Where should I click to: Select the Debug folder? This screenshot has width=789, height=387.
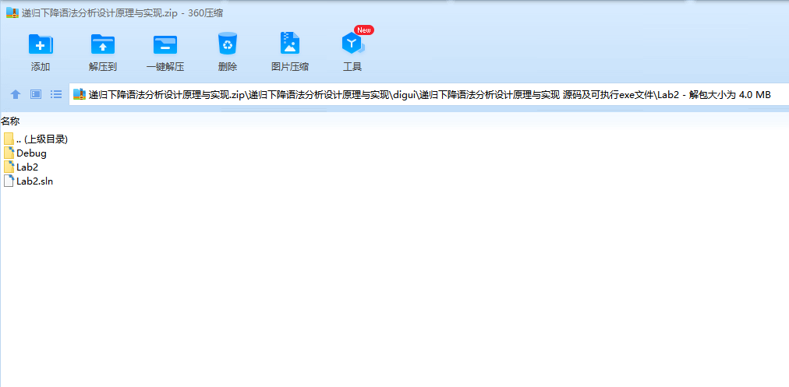[x=25, y=153]
